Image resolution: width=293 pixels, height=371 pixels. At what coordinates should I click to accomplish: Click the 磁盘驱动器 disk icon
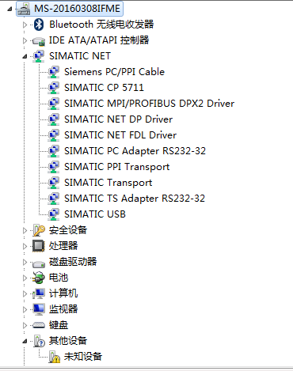click(39, 263)
